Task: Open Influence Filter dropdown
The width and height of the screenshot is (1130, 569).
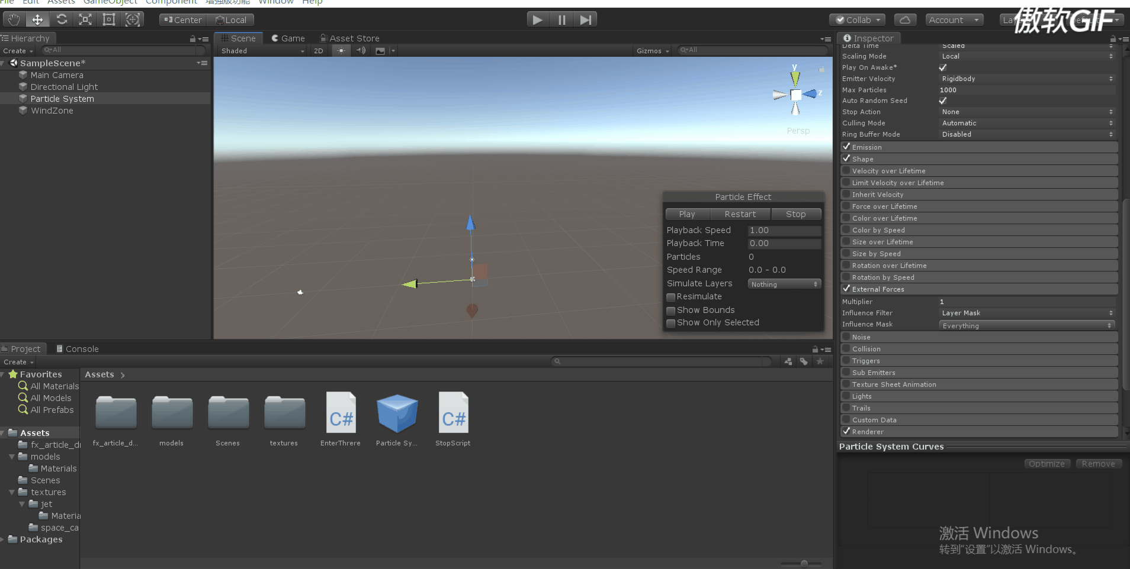Action: [1028, 313]
